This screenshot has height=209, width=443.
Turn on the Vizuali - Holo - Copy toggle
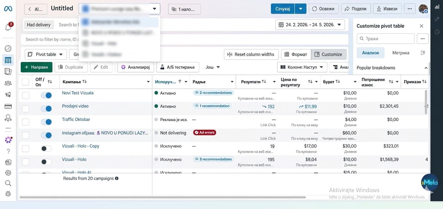point(46,148)
